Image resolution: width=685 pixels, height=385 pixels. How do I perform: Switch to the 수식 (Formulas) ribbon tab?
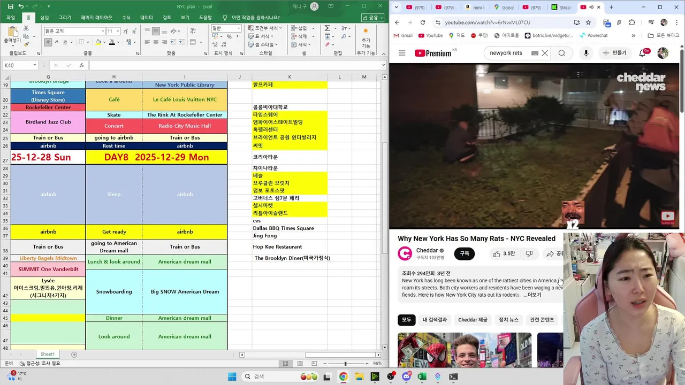(126, 18)
